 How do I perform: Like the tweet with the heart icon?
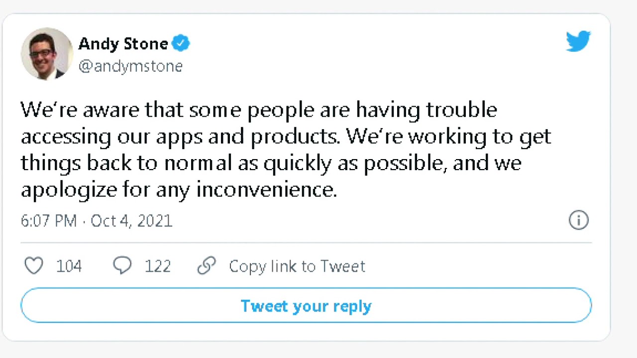pyautogui.click(x=34, y=266)
